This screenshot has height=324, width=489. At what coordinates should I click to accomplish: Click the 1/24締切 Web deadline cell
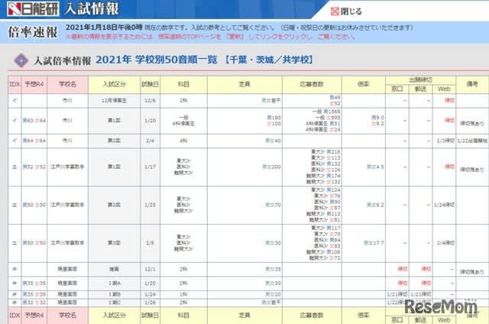click(444, 206)
